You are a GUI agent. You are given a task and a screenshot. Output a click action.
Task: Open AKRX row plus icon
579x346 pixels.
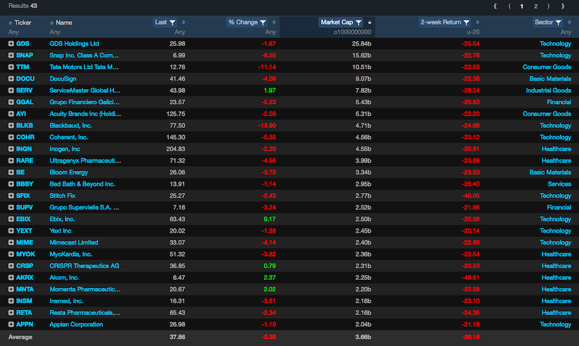click(x=11, y=277)
